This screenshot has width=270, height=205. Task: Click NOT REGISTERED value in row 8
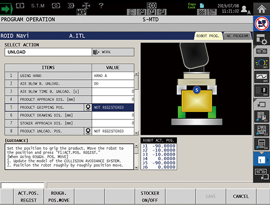[x=113, y=131]
